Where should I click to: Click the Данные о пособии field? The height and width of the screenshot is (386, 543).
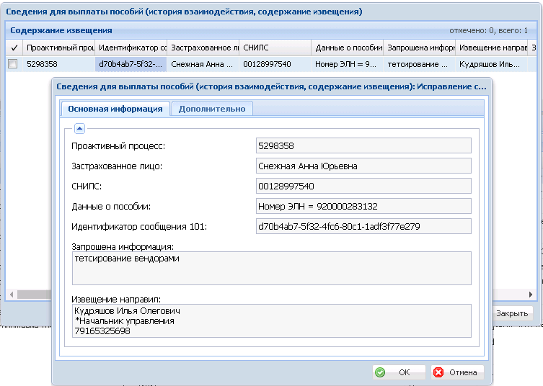point(363,206)
